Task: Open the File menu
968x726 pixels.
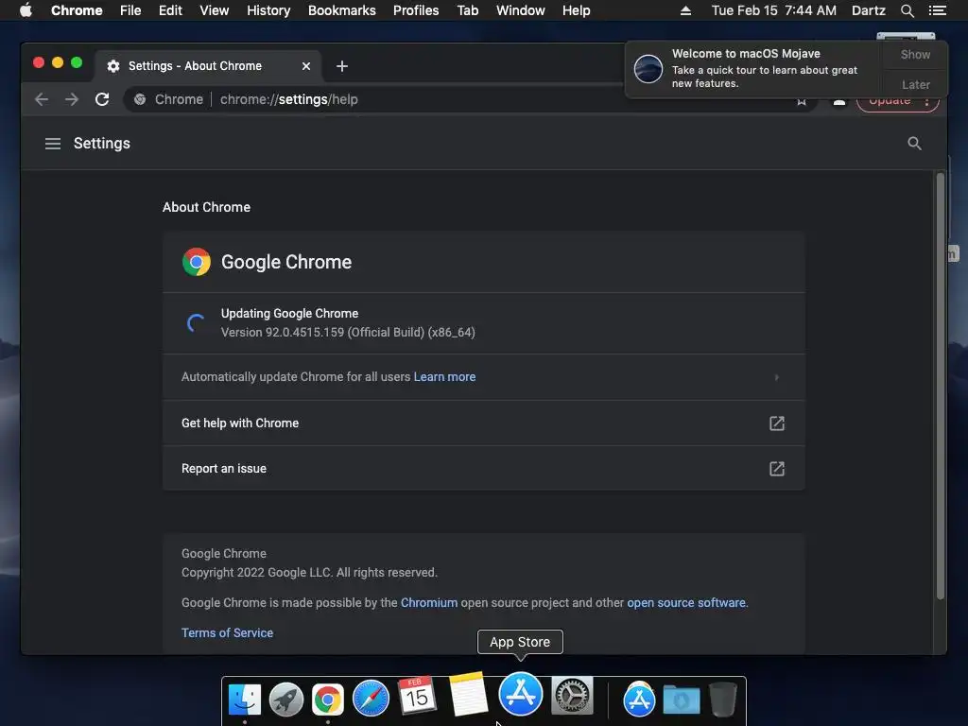Action: 130,10
